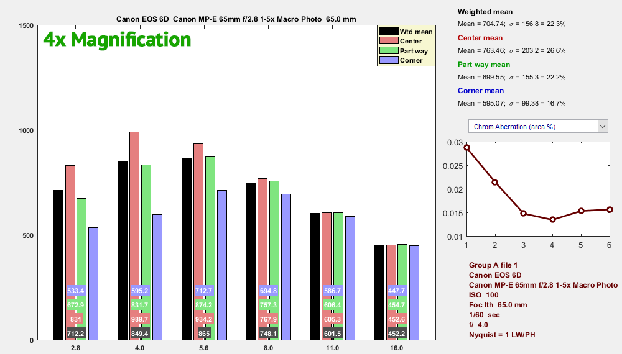Click the 748.1 weighted mean value
The image size is (622, 354).
(x=268, y=334)
